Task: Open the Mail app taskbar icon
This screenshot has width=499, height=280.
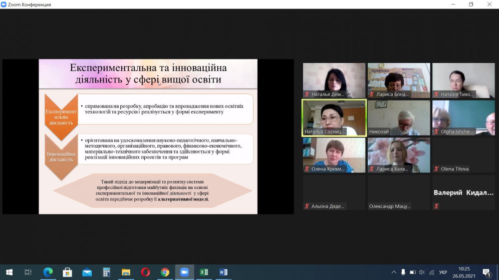Action: tap(87, 272)
